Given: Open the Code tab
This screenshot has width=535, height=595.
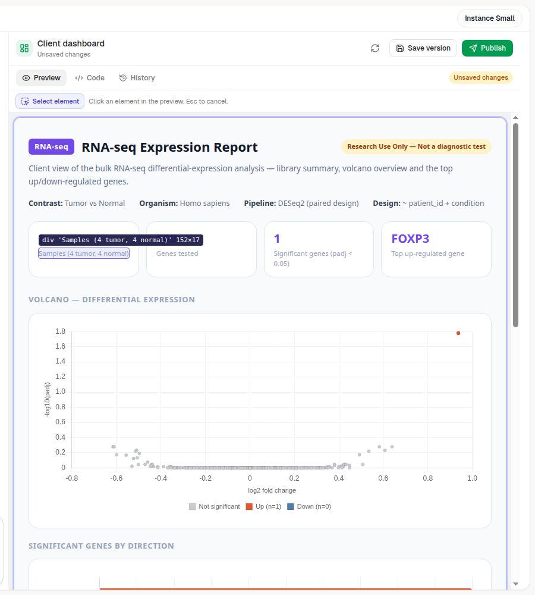Looking at the screenshot, I should tap(90, 78).
